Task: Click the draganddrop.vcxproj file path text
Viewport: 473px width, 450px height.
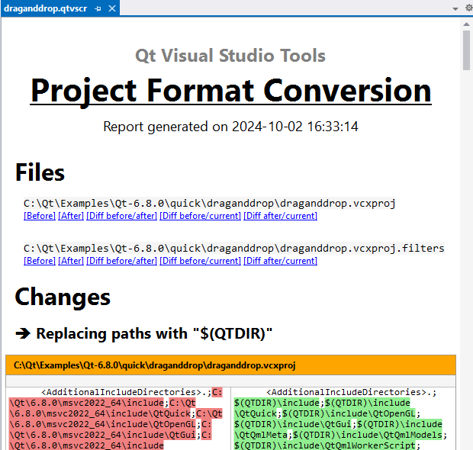Action: tap(209, 204)
